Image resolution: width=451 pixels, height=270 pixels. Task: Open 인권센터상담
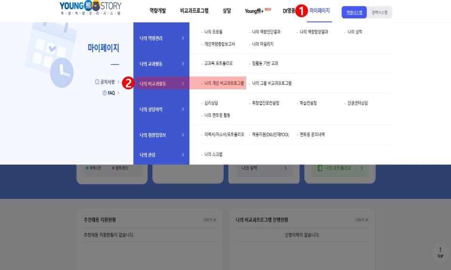[357, 103]
